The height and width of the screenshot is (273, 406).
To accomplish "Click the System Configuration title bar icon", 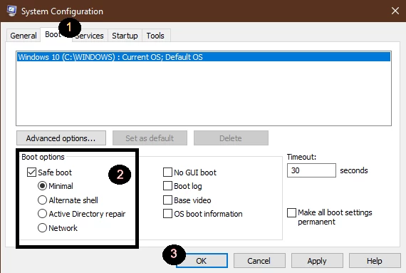I will pyautogui.click(x=11, y=11).
